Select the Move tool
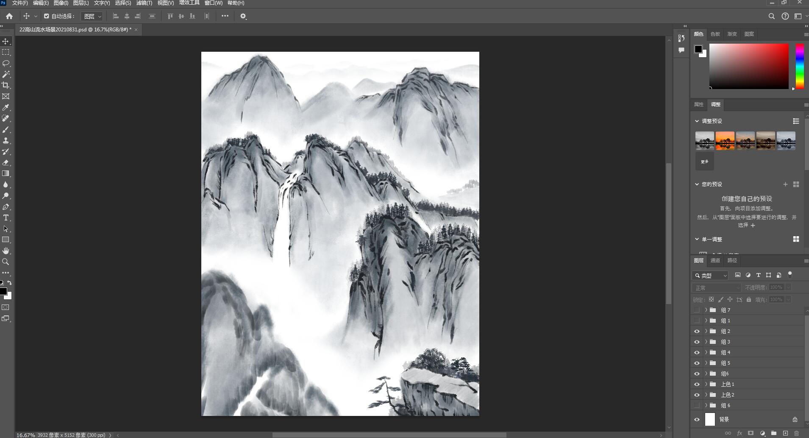This screenshot has height=438, width=809. tap(6, 41)
